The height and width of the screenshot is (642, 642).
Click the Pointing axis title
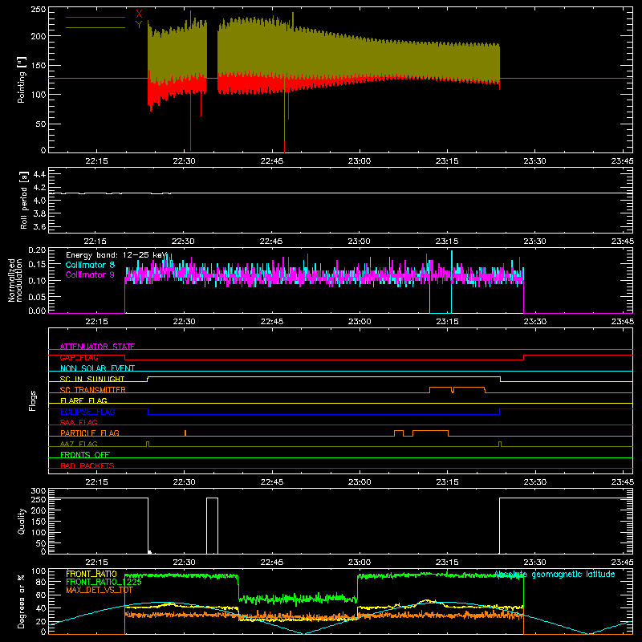point(22,79)
